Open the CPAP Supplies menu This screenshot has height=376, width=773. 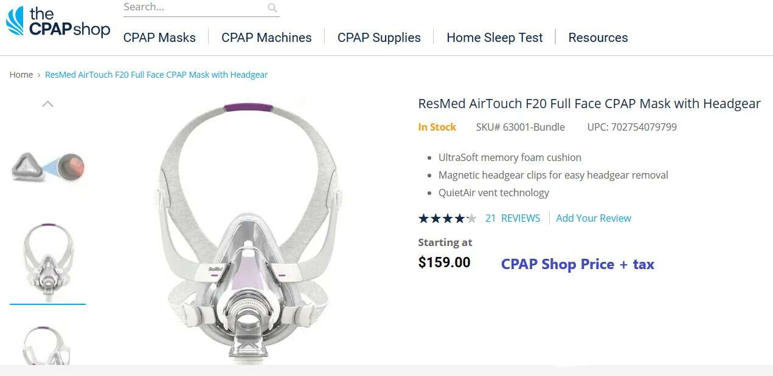(x=379, y=38)
